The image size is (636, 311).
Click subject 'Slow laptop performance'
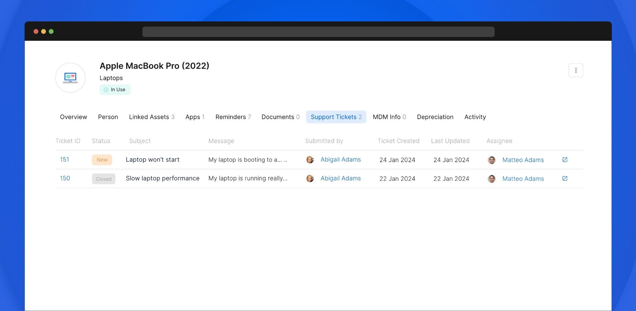coord(162,178)
